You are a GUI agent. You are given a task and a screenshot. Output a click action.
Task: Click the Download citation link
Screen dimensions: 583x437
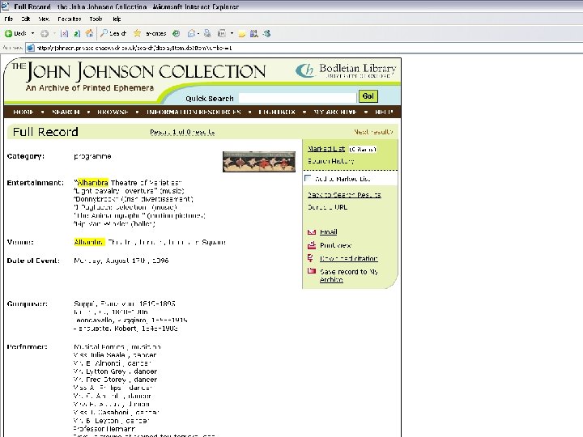[349, 259]
